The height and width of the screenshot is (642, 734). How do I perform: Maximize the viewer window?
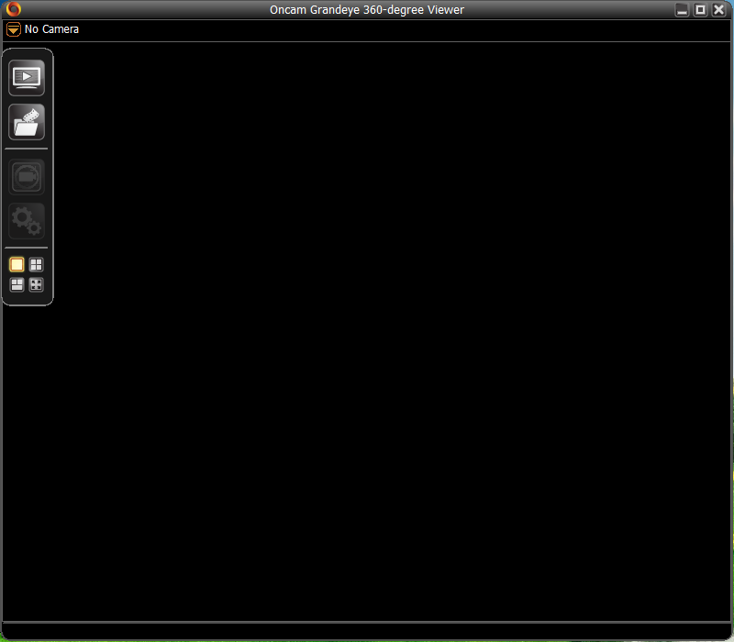pos(700,9)
